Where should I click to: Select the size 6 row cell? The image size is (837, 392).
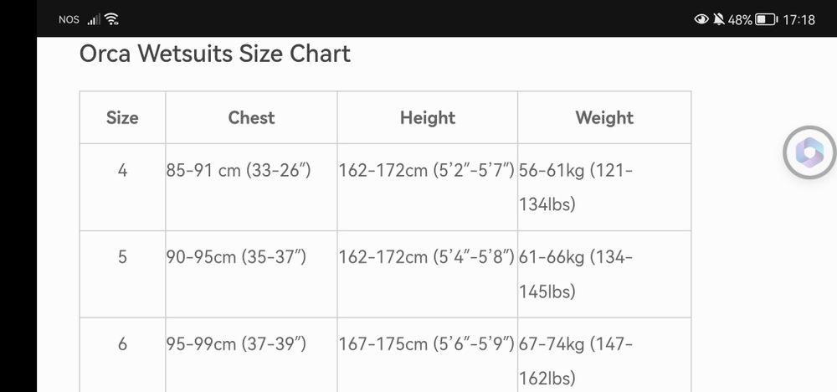(x=122, y=344)
